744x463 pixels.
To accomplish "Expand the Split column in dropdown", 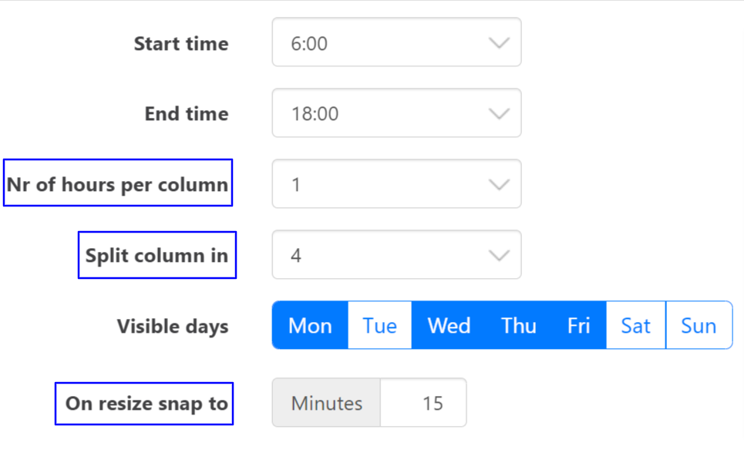I will point(396,255).
